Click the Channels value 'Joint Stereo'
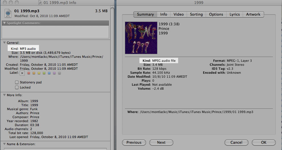This screenshot has height=150, width=282. [235, 65]
